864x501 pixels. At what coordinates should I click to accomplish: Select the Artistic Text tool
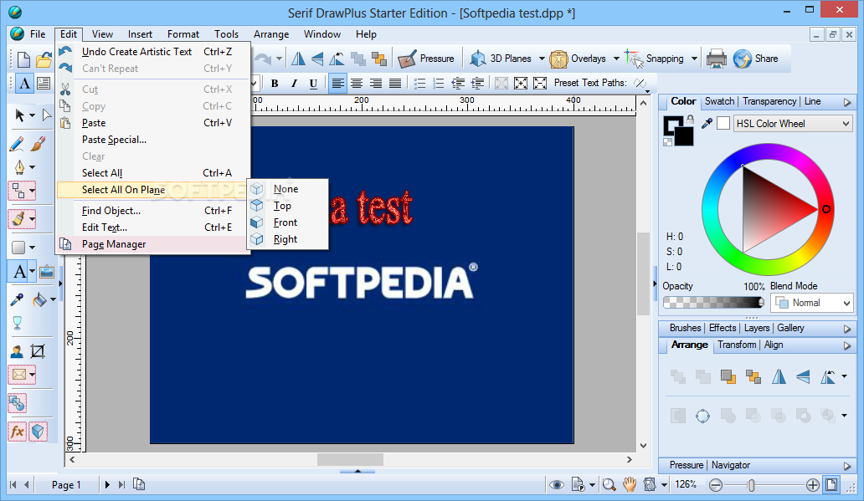pos(20,272)
